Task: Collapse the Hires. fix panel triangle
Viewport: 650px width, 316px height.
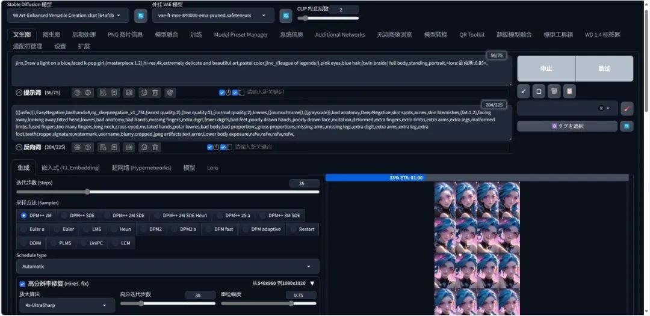Action: coord(312,284)
